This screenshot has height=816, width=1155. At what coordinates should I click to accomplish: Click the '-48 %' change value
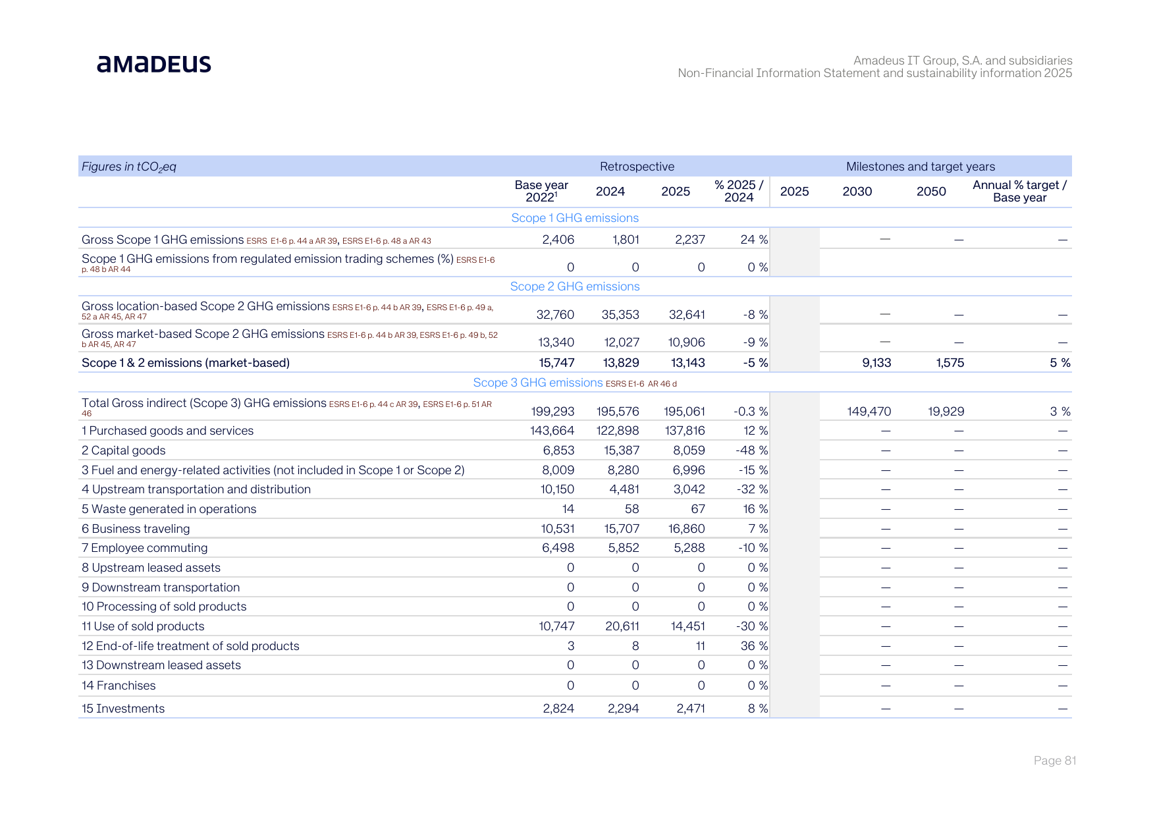click(x=751, y=450)
